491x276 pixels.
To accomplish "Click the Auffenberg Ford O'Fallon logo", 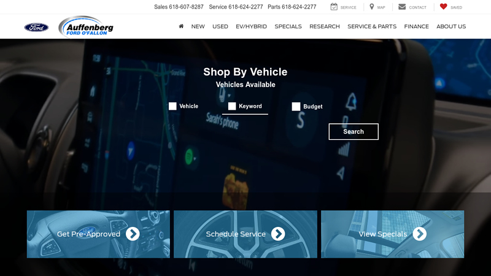I will 86,27.
